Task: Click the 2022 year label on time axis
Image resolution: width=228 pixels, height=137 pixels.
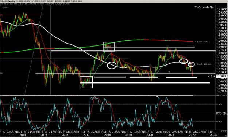Action: [192, 135]
